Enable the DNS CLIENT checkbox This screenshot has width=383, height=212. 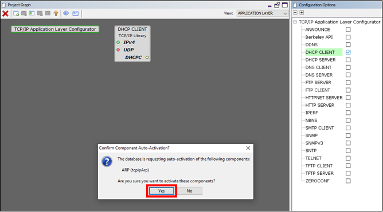click(x=348, y=67)
